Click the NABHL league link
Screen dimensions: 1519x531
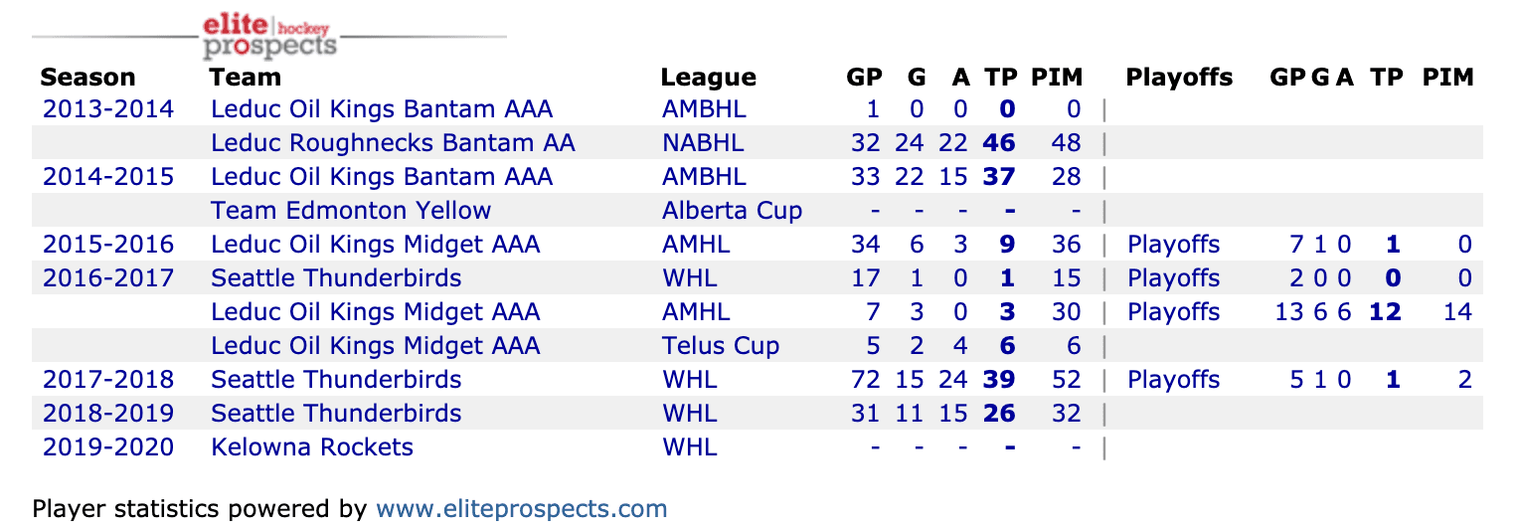click(x=703, y=143)
